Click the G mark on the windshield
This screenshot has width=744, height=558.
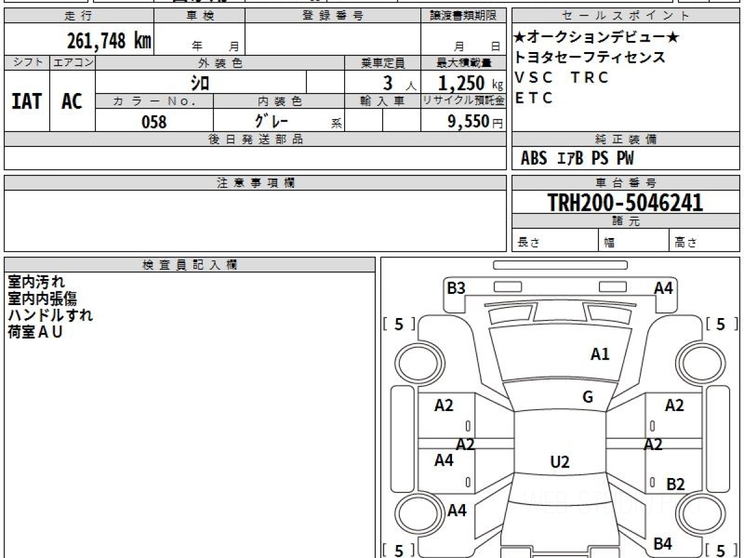pyautogui.click(x=588, y=397)
